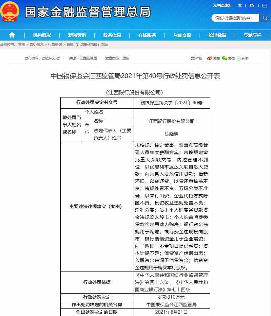This screenshot has height=316, width=271.
Task: Click inside the search input box
Action: [234, 18]
